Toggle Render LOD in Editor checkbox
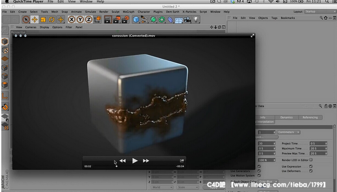This screenshot has height=192, width=337. 311,160
